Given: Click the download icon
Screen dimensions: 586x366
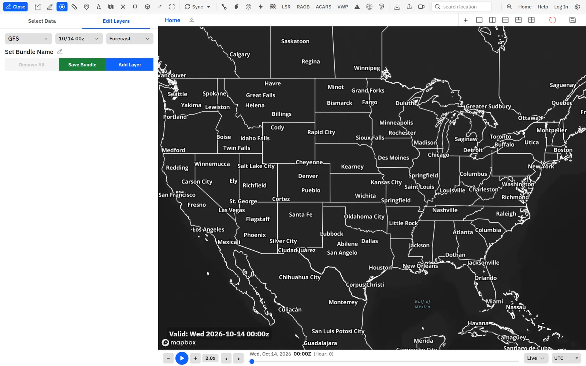Looking at the screenshot, I should 397,7.
